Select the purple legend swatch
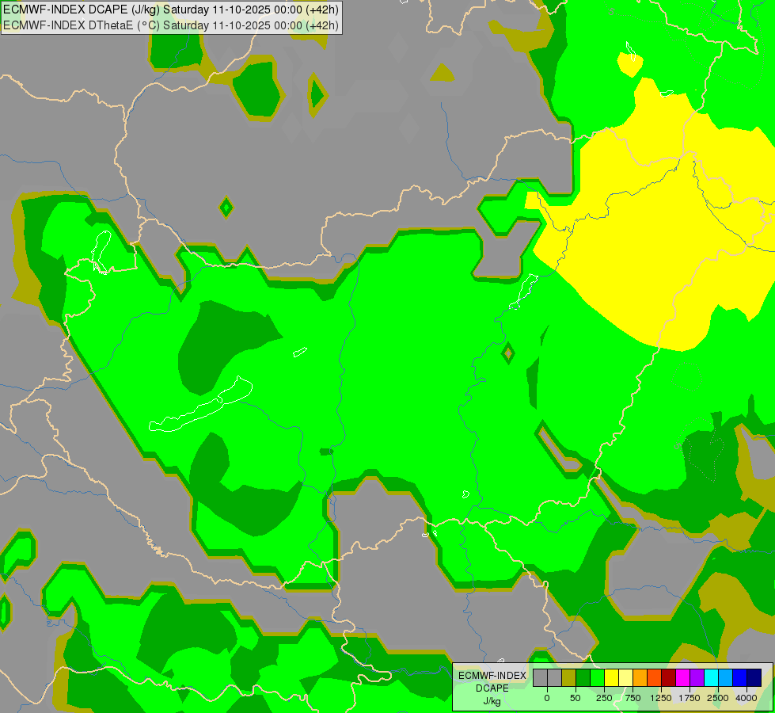Screen dimensions: 775x713 [697, 677]
